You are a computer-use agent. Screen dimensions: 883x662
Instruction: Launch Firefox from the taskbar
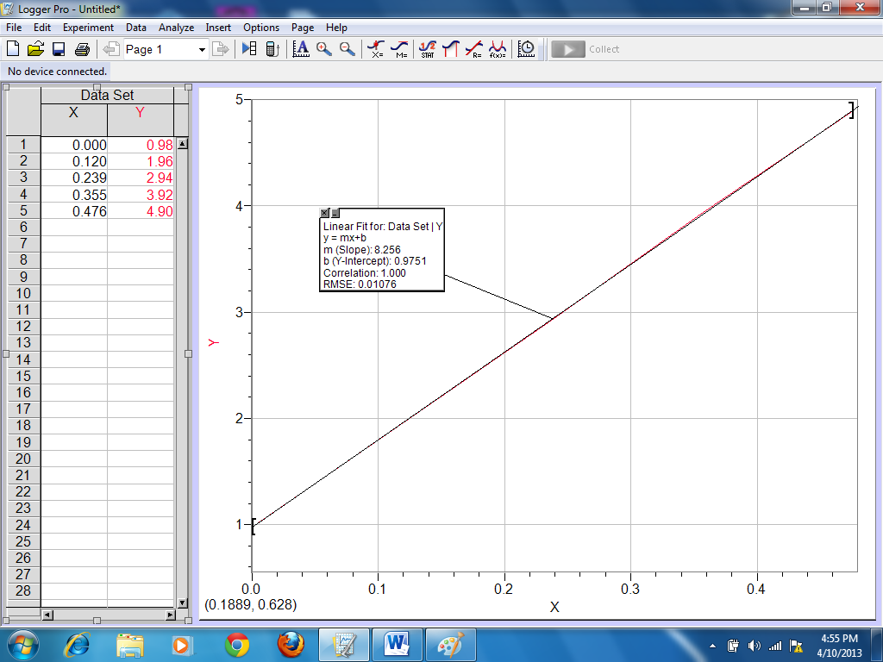coord(291,645)
